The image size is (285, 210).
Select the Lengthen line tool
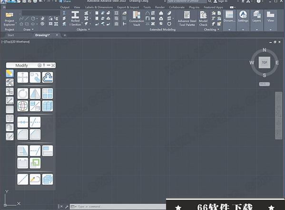point(23,179)
